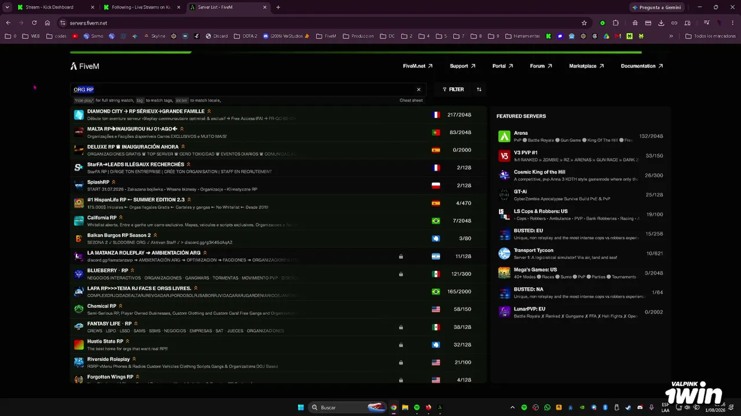Image resolution: width=741 pixels, height=416 pixels.
Task: Open the Forgotten Wings RP server name
Action: (x=110, y=377)
